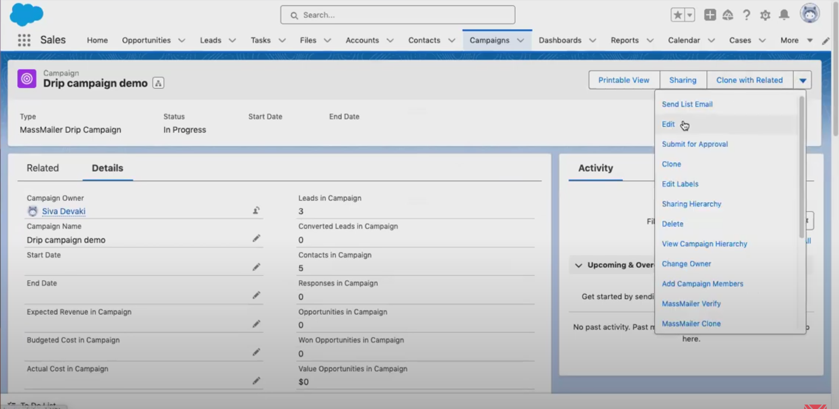Choose Change Owner menu item
Screen dimensions: 839x409
pos(686,264)
